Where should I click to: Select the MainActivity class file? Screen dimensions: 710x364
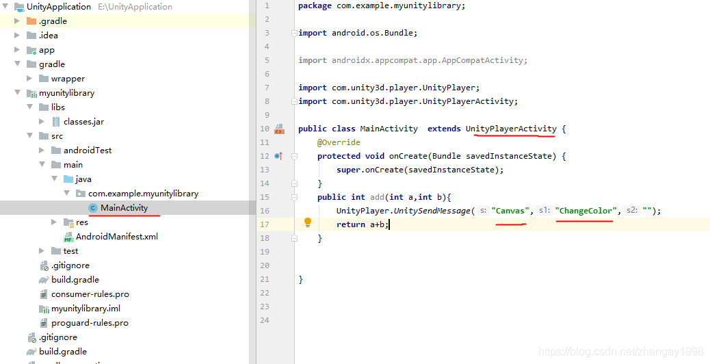pyautogui.click(x=124, y=208)
